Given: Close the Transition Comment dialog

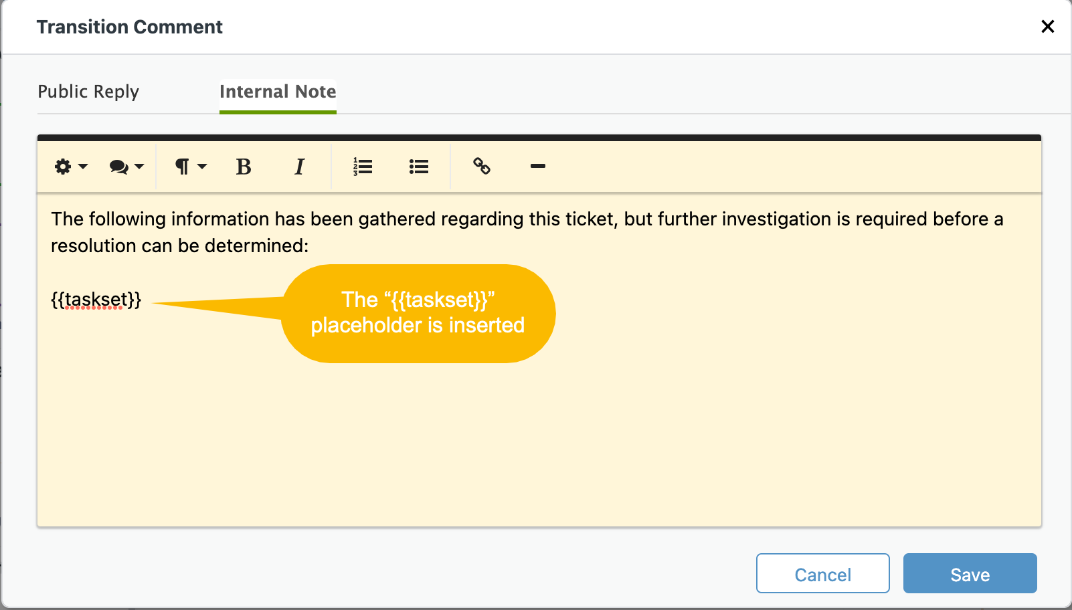Looking at the screenshot, I should (x=1048, y=26).
